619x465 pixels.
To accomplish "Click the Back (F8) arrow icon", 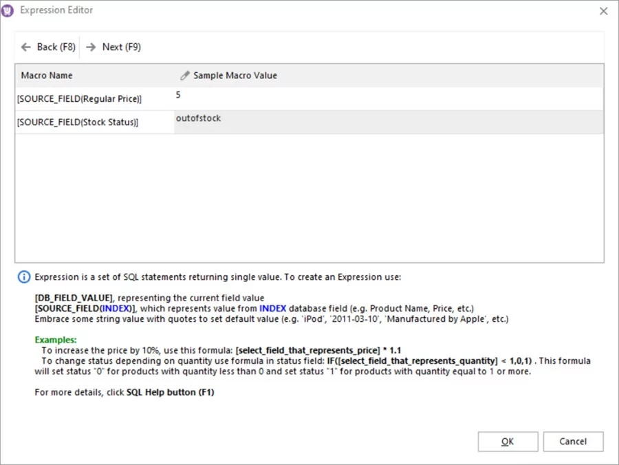I will tap(25, 47).
